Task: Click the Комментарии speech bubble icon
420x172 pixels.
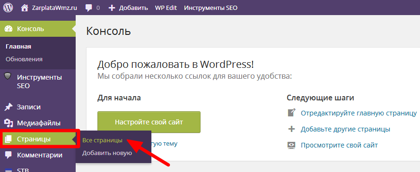Action: click(9, 155)
